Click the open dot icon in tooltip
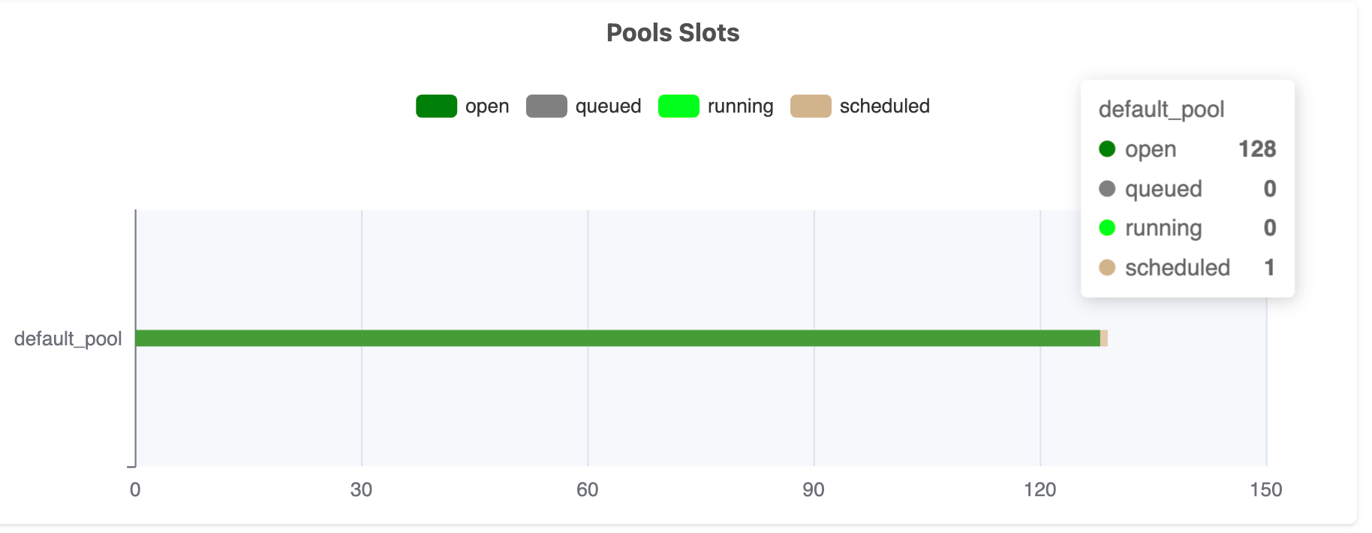The width and height of the screenshot is (1372, 533). click(1107, 149)
